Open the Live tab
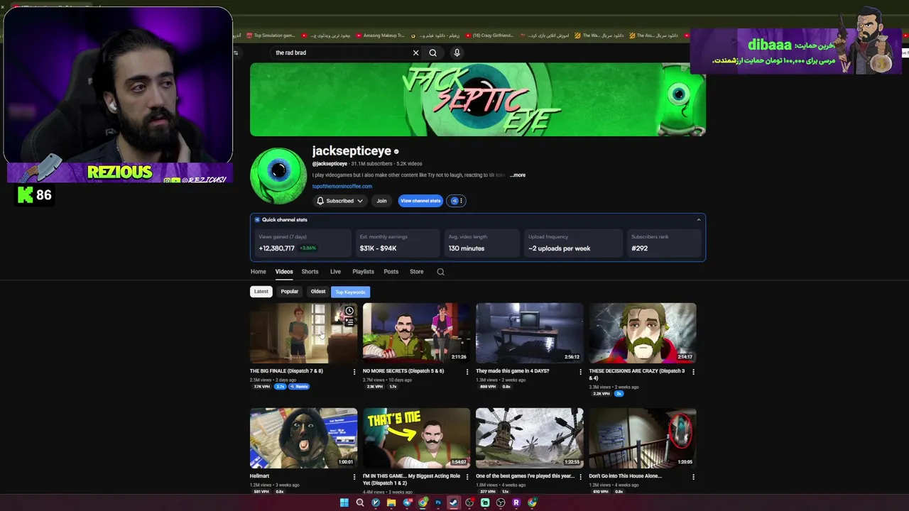909x511 pixels. 335,272
